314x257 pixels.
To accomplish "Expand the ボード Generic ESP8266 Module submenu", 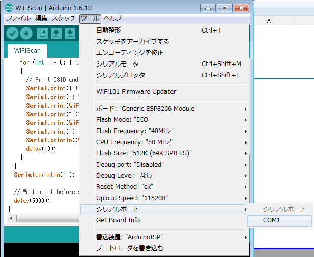I will tap(164, 109).
